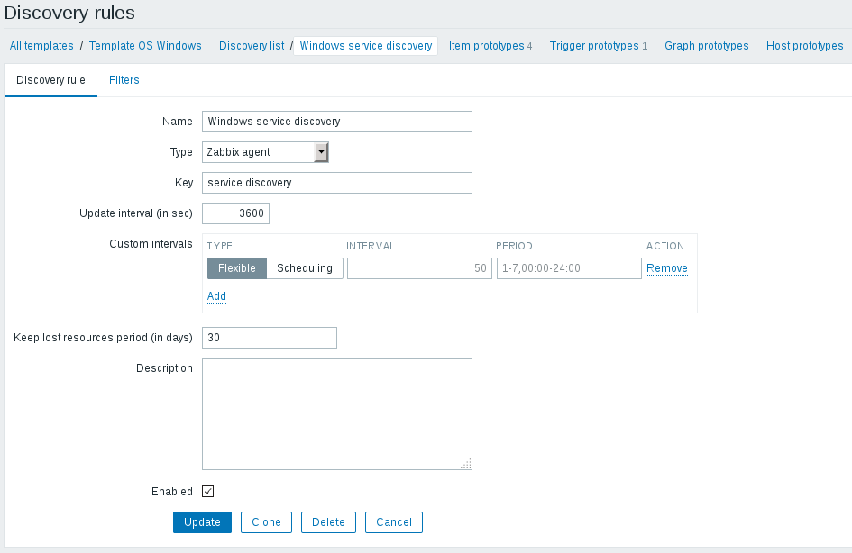Click the Update button

[x=202, y=521]
